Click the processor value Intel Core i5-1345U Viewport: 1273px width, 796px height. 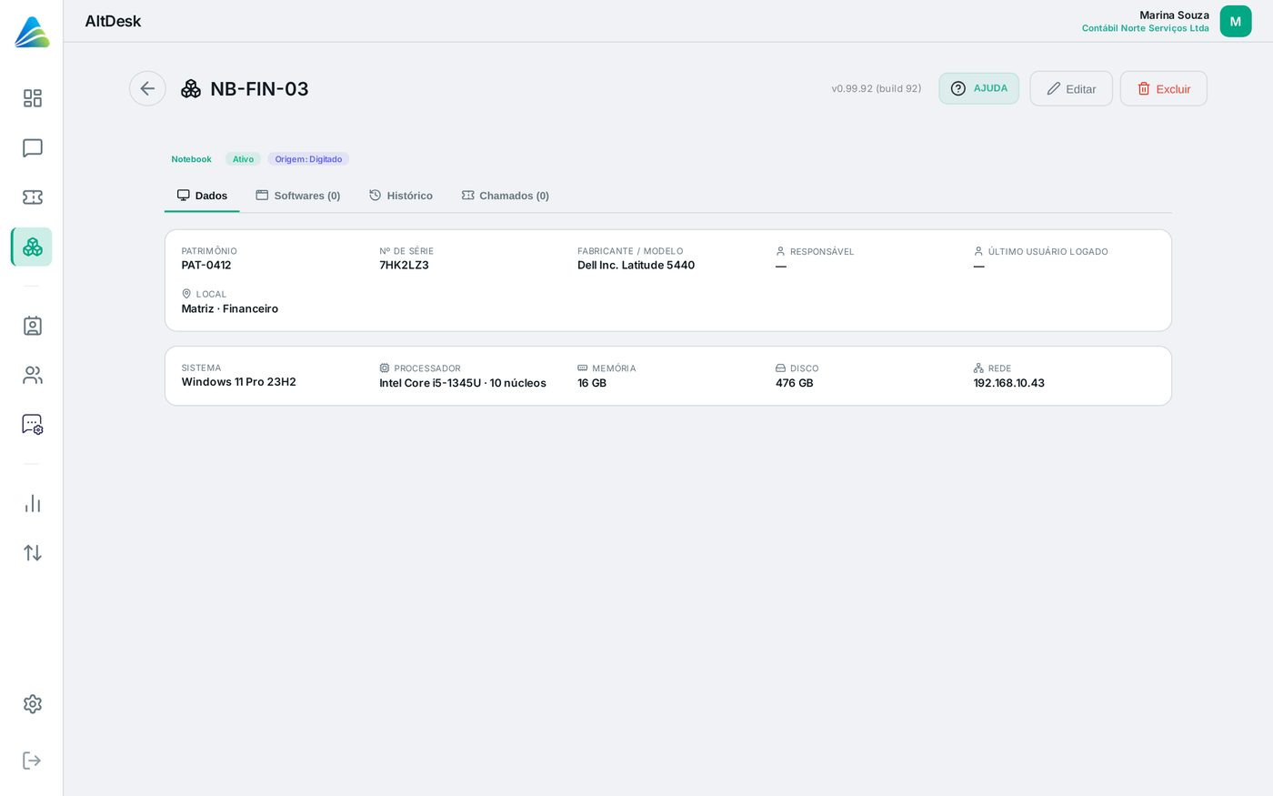(x=430, y=383)
